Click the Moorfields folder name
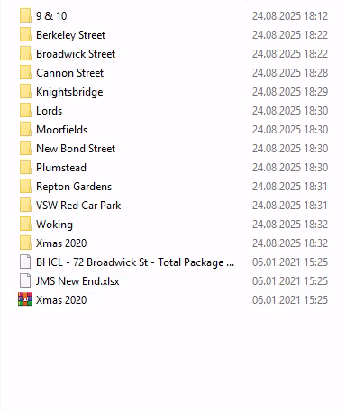Screen dimensions: 346x413 pyautogui.click(x=61, y=130)
